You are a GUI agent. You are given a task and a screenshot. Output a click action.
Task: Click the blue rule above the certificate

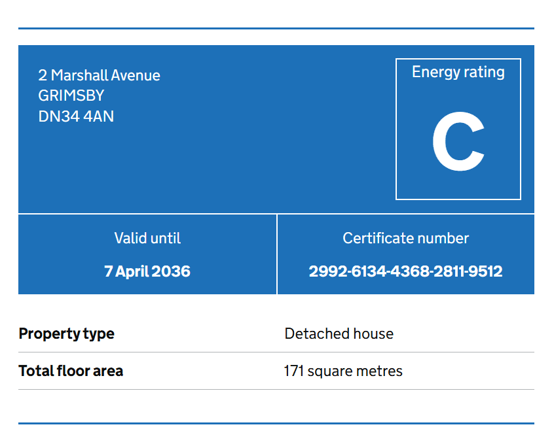click(276, 28)
